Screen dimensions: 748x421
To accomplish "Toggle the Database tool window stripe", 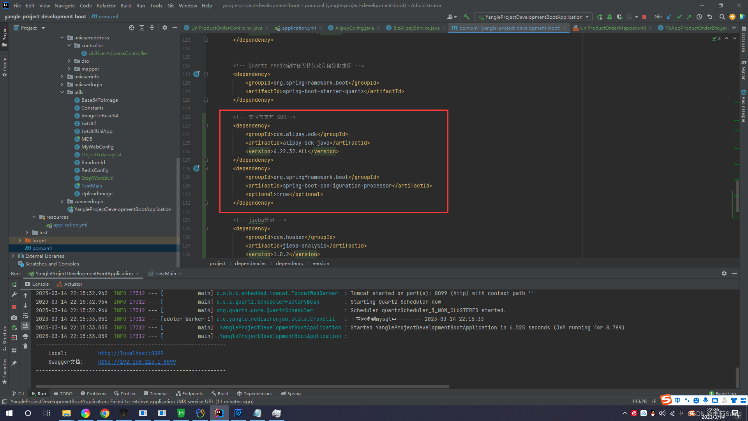I will pyautogui.click(x=743, y=40).
